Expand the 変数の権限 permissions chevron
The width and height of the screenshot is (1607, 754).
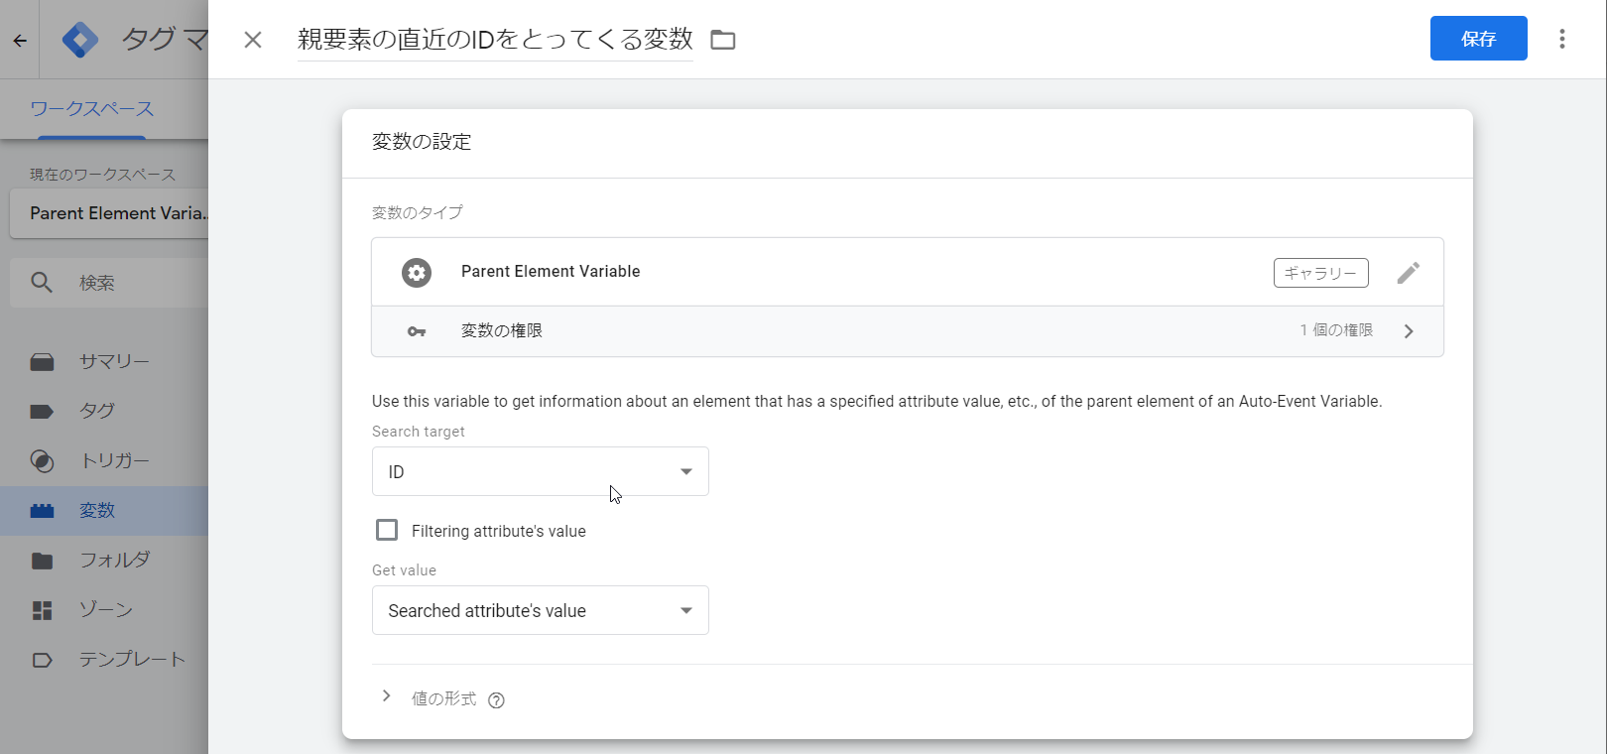pos(1409,331)
